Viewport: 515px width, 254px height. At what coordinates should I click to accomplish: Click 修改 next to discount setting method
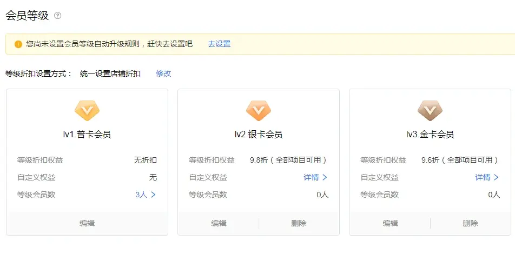[x=163, y=73]
